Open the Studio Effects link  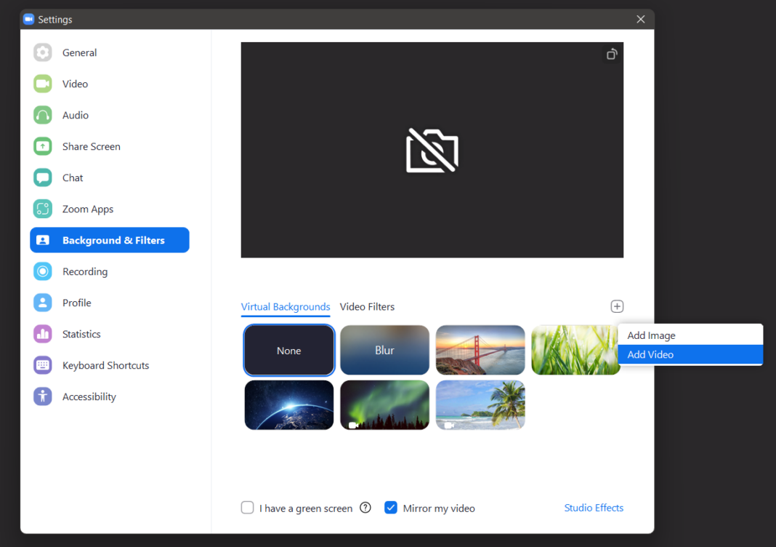pos(594,508)
